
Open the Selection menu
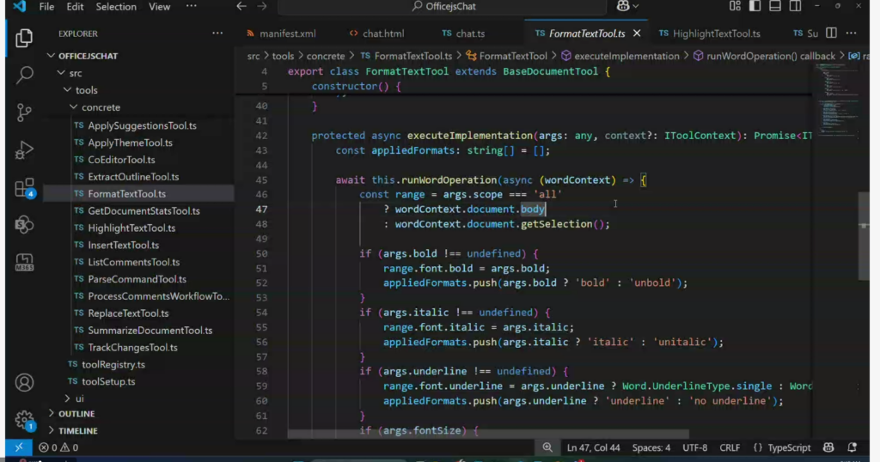pyautogui.click(x=116, y=7)
